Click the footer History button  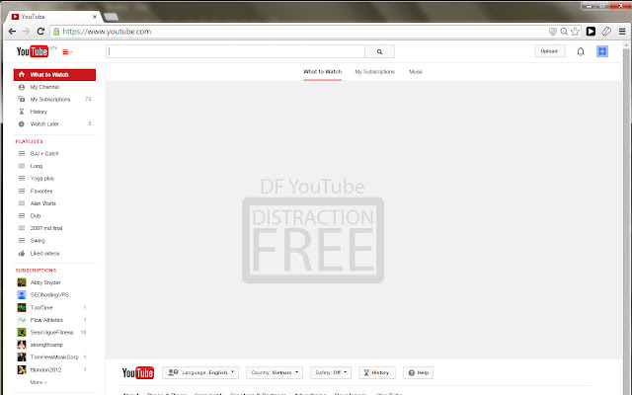(377, 373)
